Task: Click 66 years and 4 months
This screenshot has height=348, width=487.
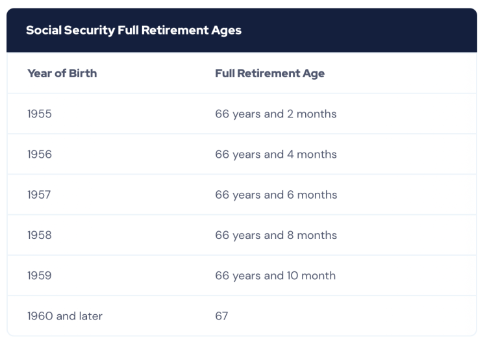Action: [x=275, y=155]
